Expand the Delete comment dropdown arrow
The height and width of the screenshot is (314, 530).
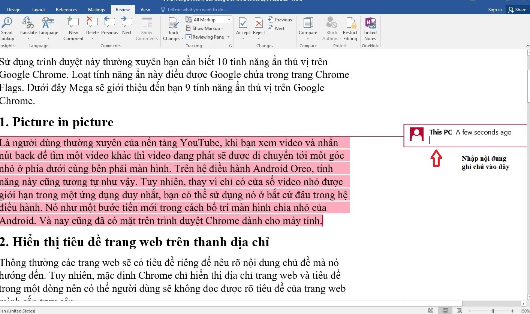point(92,39)
